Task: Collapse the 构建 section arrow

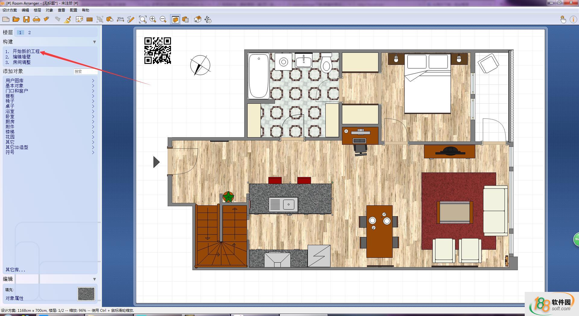Action: pos(94,42)
